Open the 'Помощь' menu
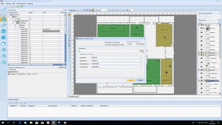Viewport: 222px width, 125px height. [x=30, y=3]
